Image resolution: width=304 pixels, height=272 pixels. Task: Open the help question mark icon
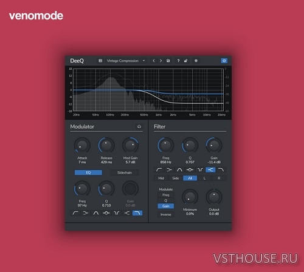pos(178,61)
